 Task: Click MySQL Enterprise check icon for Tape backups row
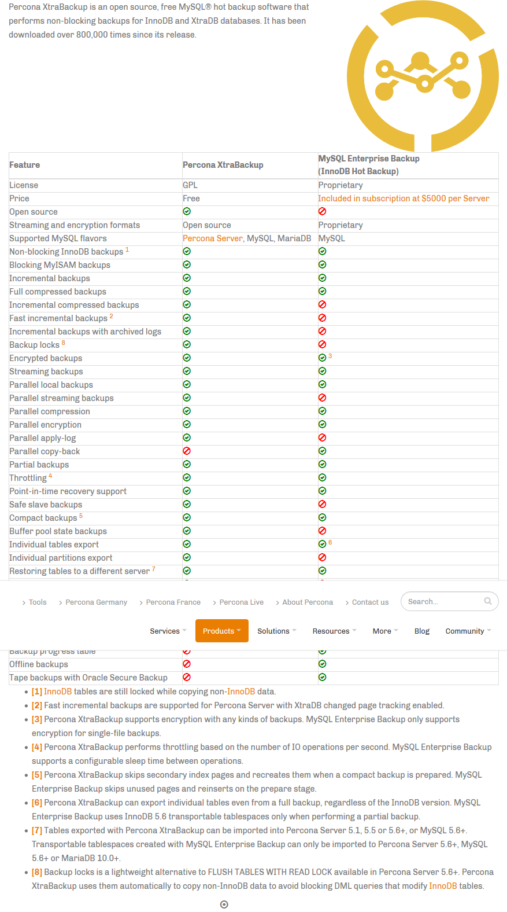pyautogui.click(x=322, y=677)
